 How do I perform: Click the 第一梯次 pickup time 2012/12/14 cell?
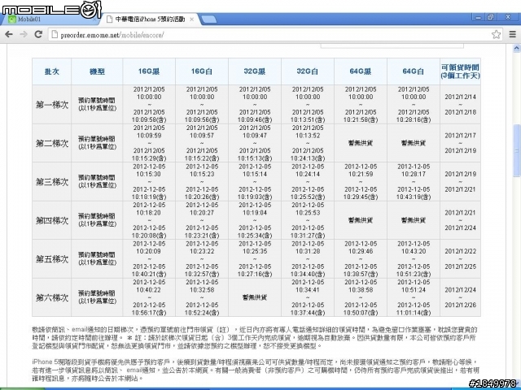coord(460,105)
